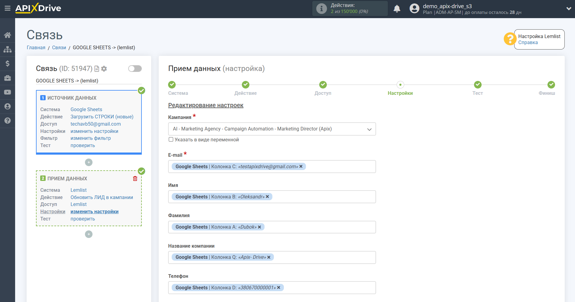The height and width of the screenshot is (302, 575).
Task: Click the Название компании input field
Action: [272, 257]
